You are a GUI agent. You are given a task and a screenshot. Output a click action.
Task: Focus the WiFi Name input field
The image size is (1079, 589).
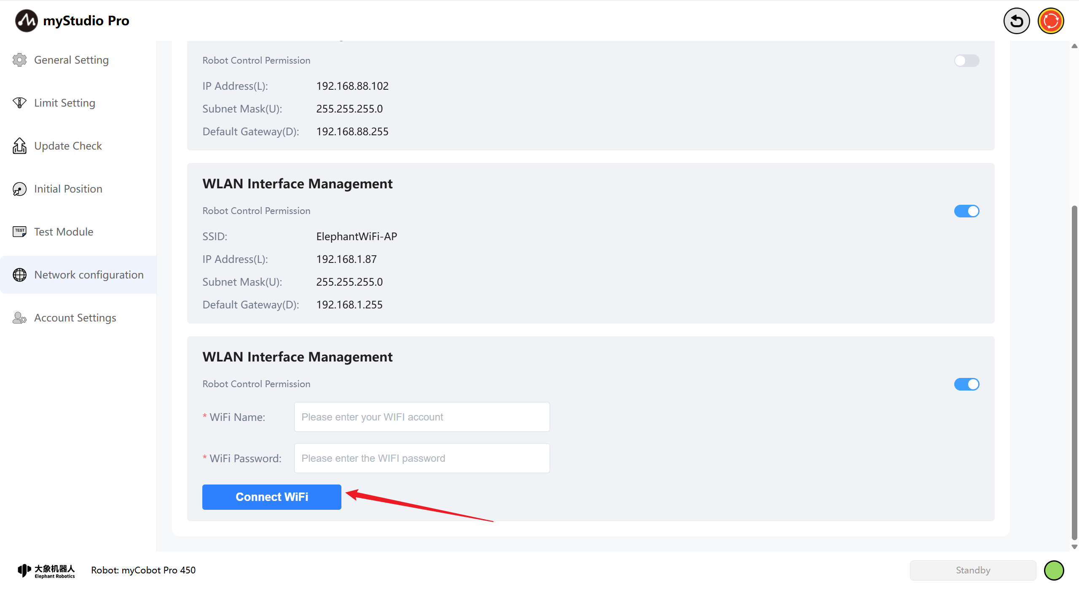[421, 417]
